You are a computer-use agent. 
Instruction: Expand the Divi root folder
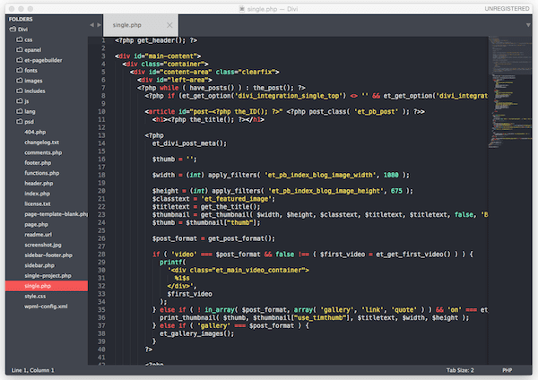tap(19, 30)
